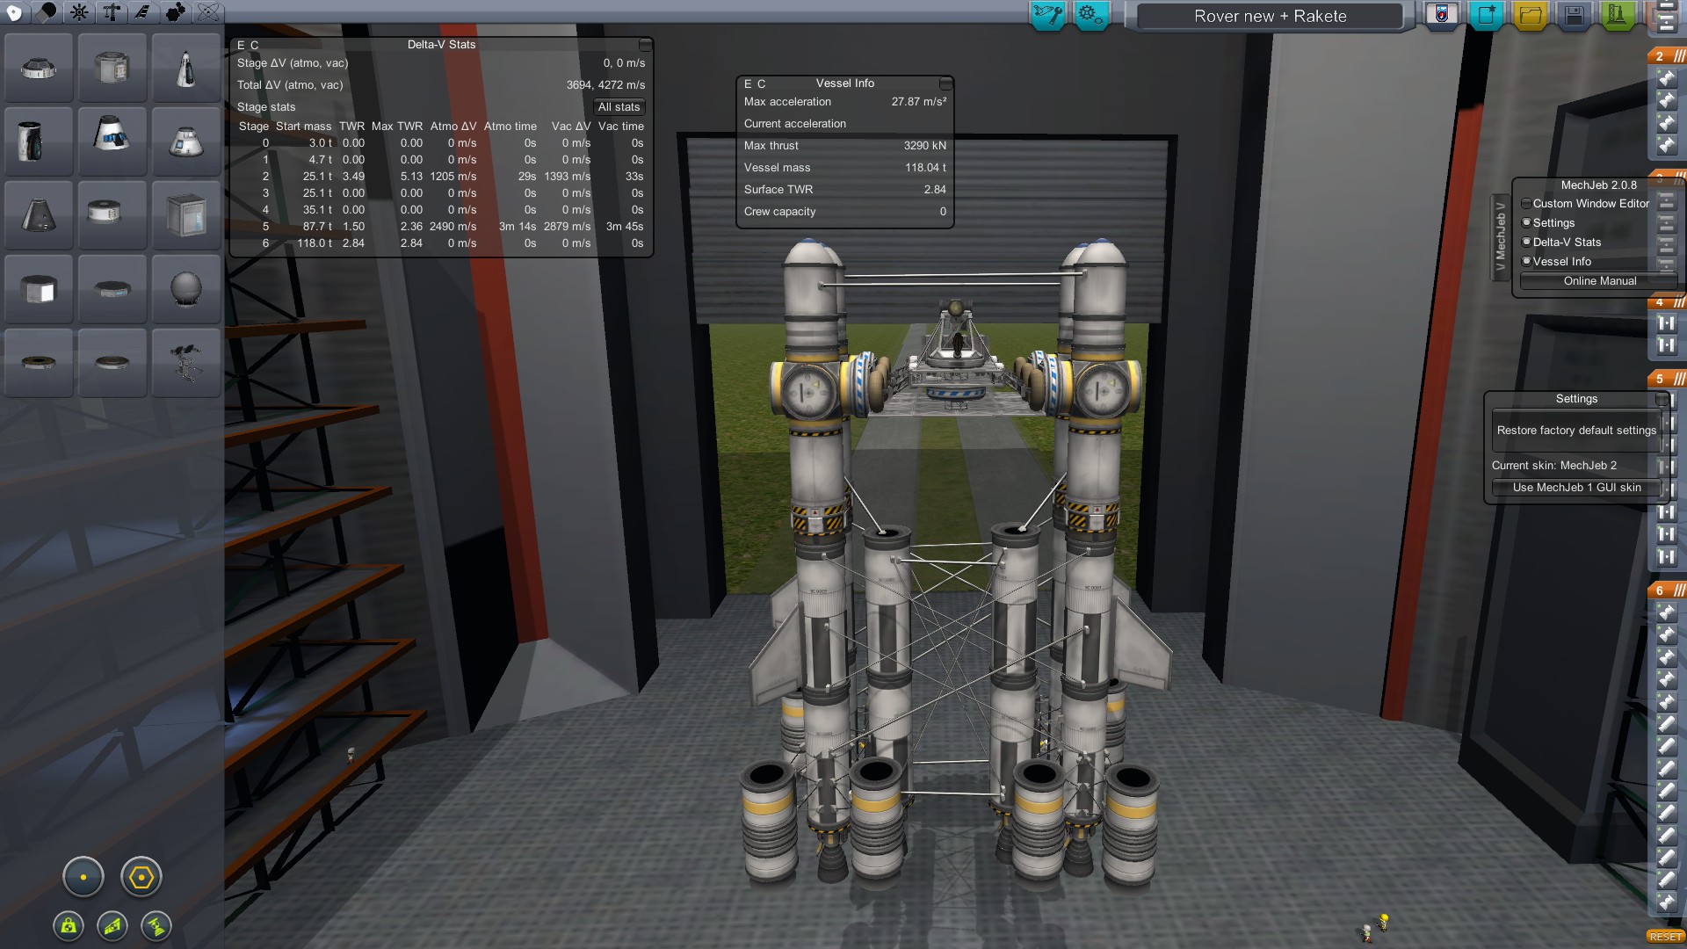Expand the V MechJeb side tab

pyautogui.click(x=1501, y=237)
